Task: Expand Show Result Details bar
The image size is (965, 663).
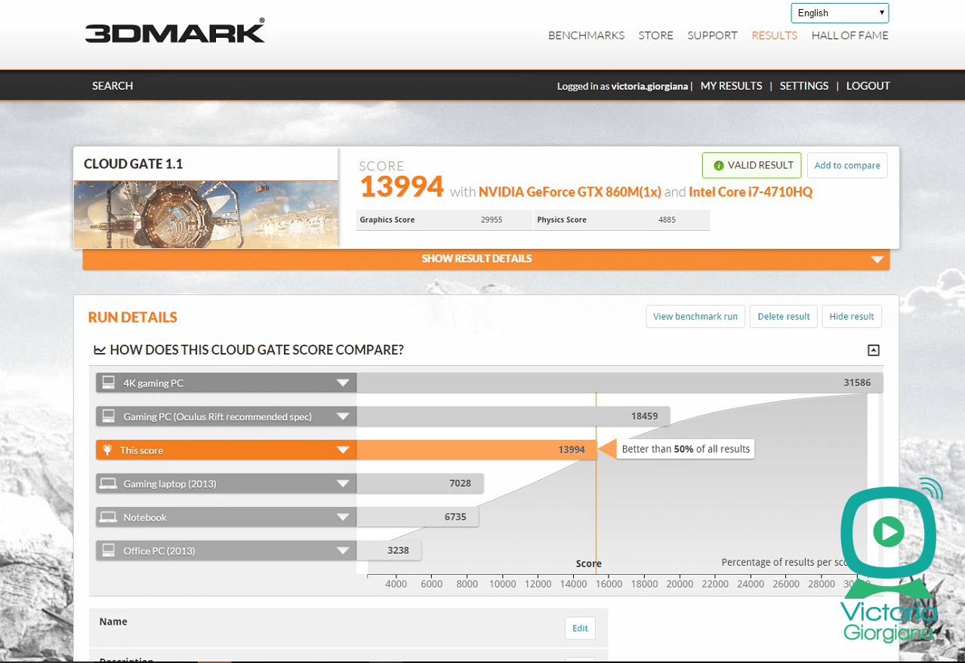Action: click(486, 259)
